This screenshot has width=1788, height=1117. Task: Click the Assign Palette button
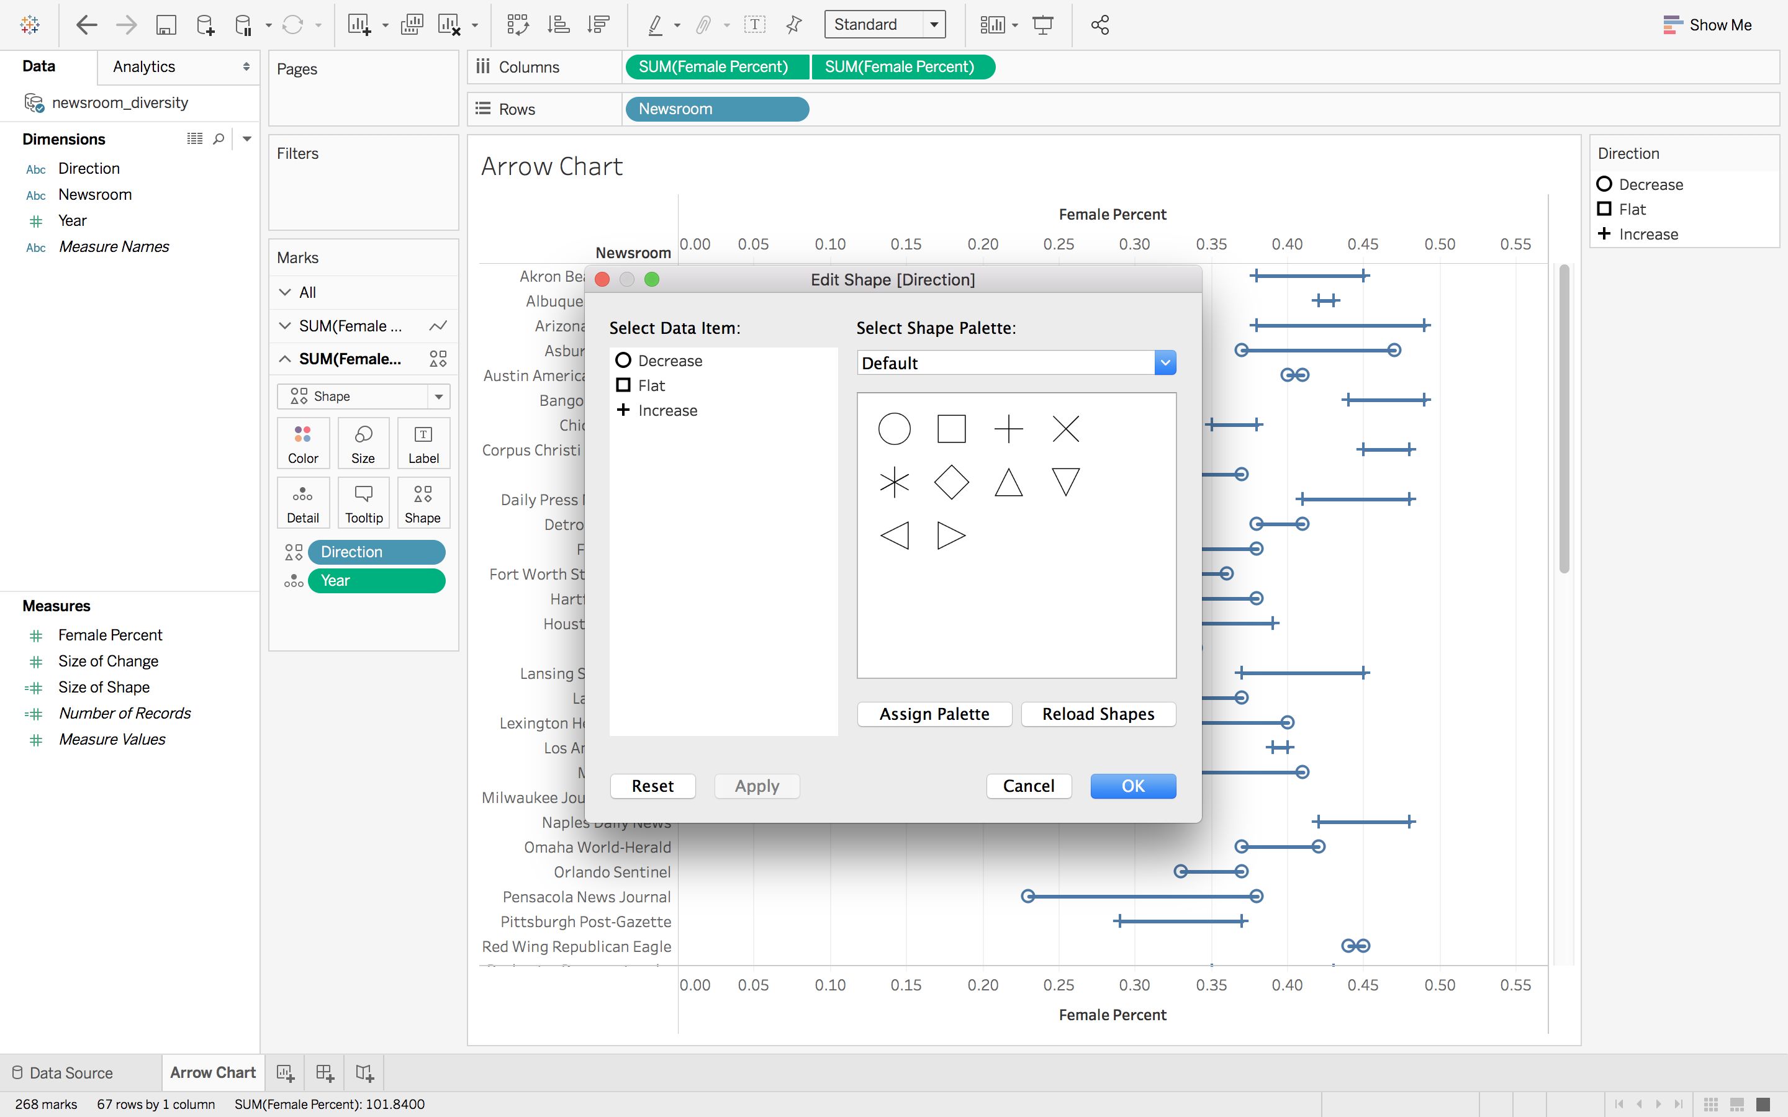click(x=934, y=714)
